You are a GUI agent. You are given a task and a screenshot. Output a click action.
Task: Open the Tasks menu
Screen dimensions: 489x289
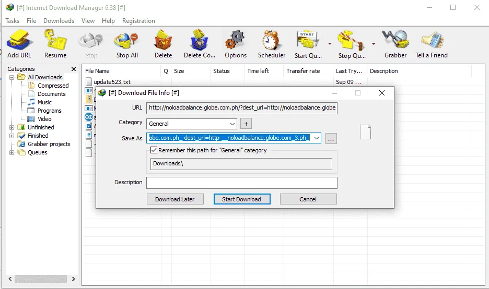[x=13, y=20]
